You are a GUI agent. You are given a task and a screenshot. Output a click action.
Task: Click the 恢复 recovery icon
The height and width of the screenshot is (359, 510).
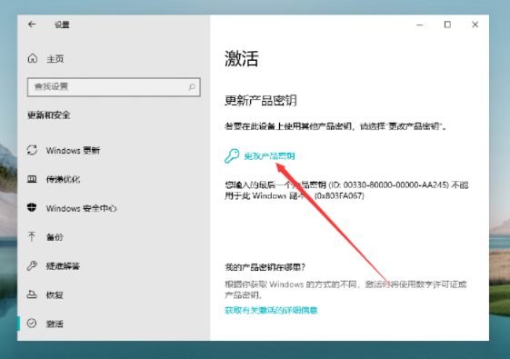coord(32,294)
